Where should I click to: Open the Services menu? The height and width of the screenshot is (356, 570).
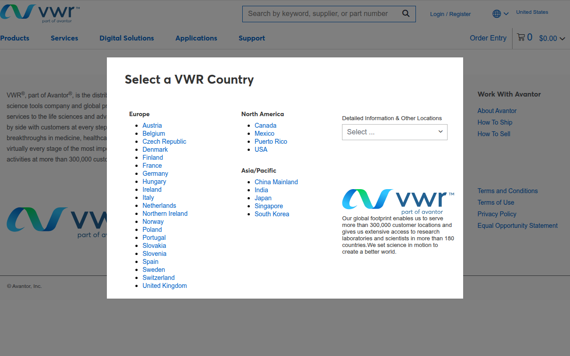pyautogui.click(x=64, y=38)
